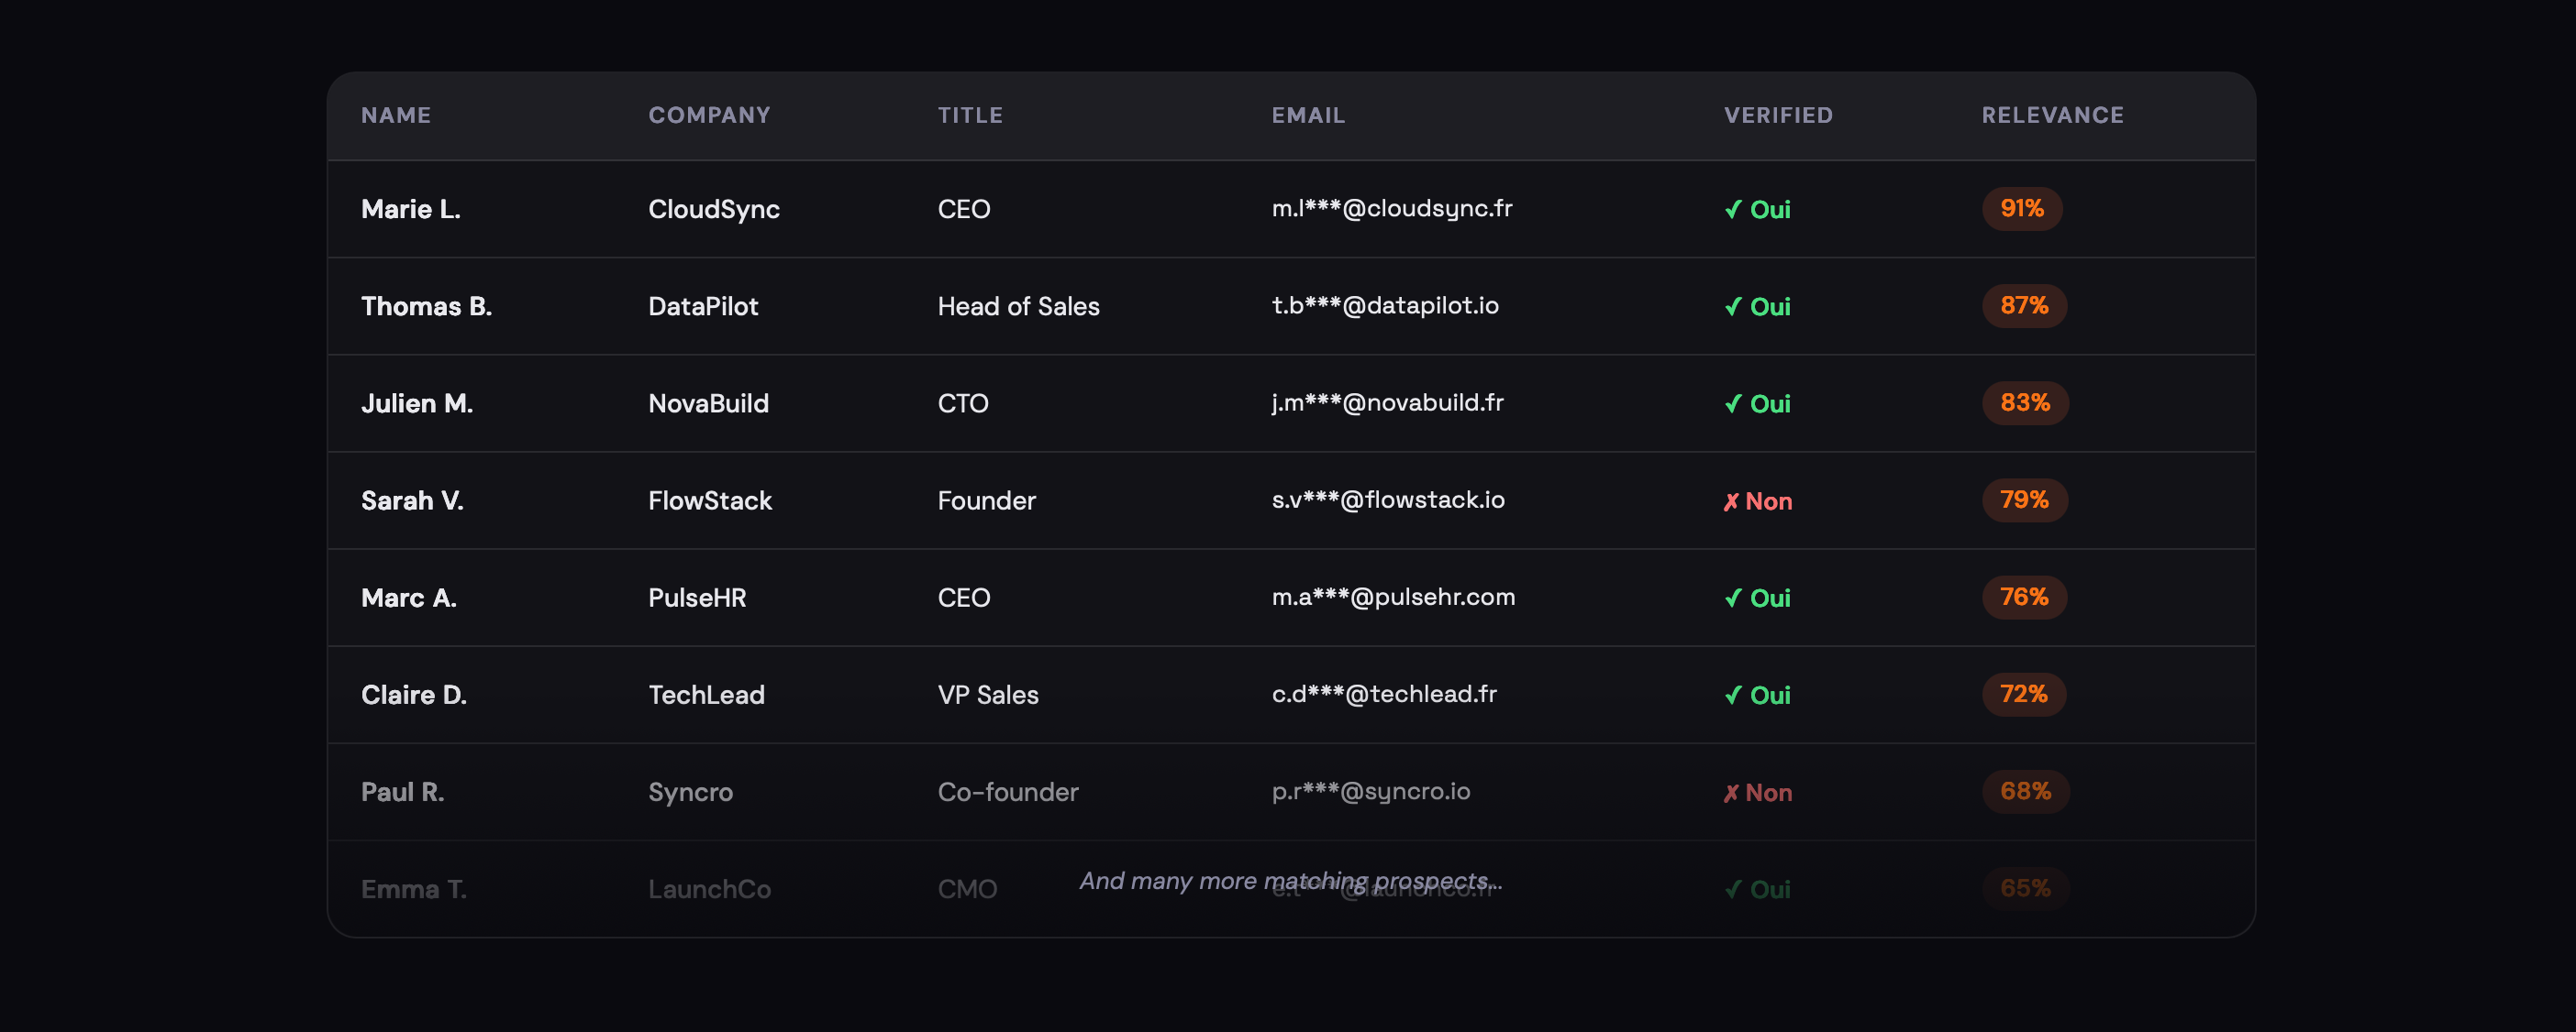
Task: Click the CloudSync company cell
Action: [x=714, y=209]
